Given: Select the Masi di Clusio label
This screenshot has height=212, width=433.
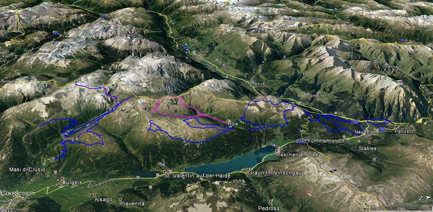Looking at the screenshot, I should [x=27, y=169].
